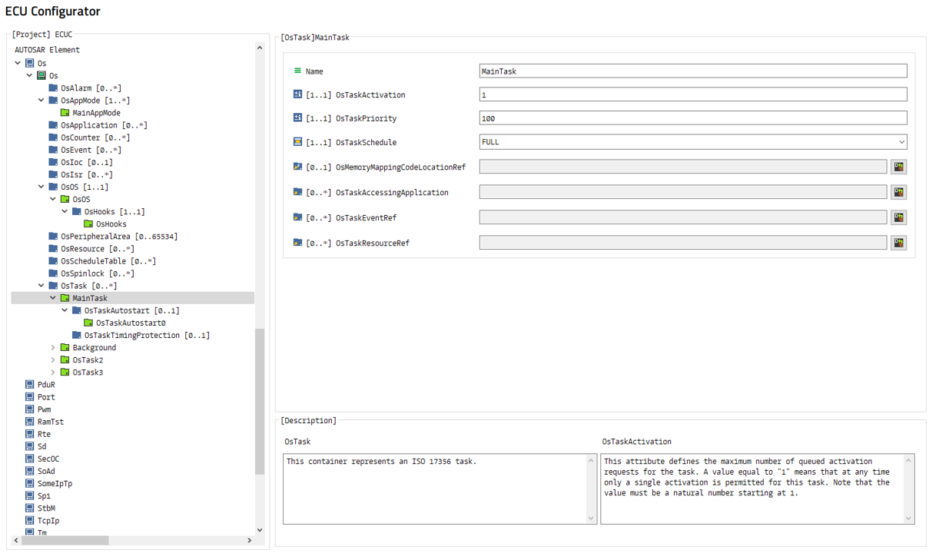
Task: Select OsTask3 in the tree
Action: [88, 373]
